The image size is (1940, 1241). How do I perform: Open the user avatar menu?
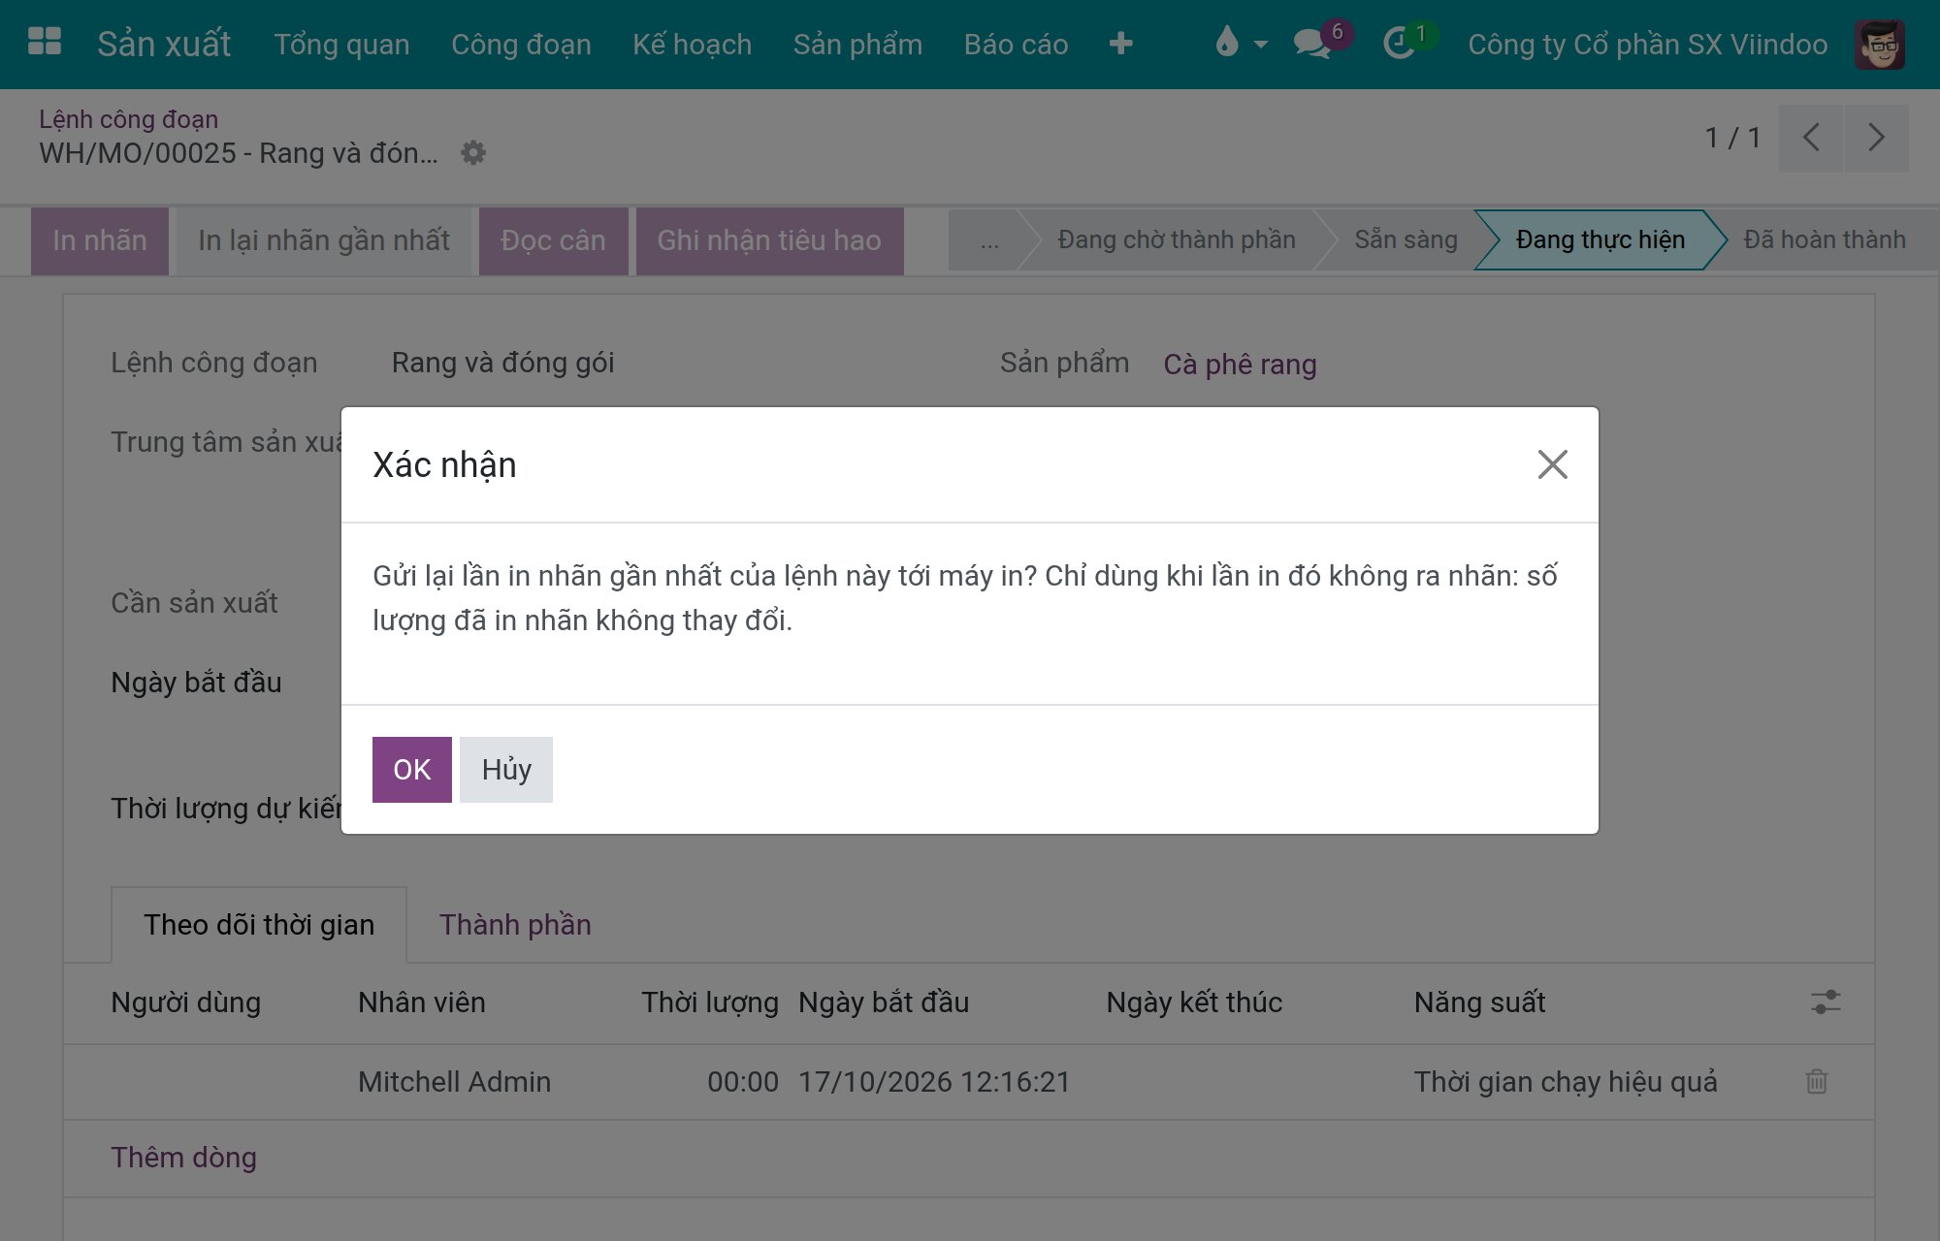[x=1880, y=45]
